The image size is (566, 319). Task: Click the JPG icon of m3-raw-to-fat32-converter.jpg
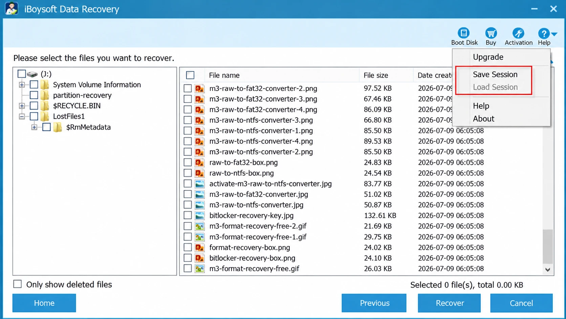click(x=200, y=194)
